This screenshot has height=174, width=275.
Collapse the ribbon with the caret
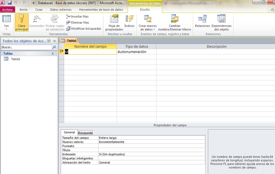(272, 10)
